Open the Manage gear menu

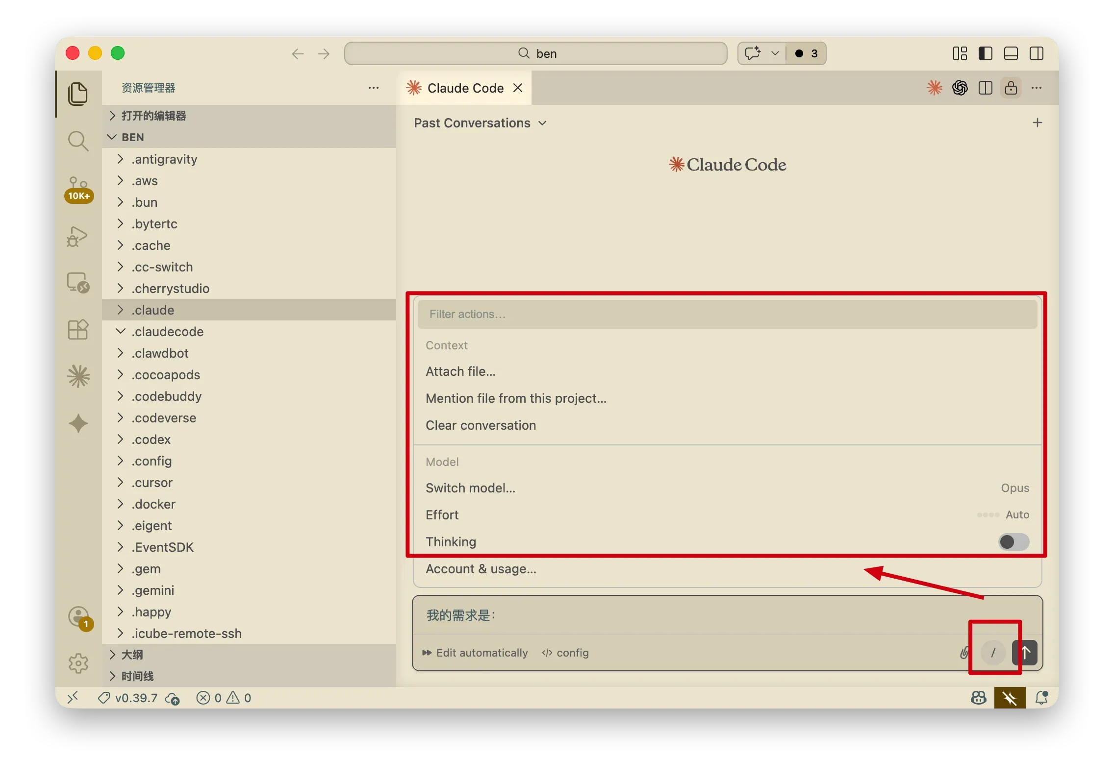[78, 663]
